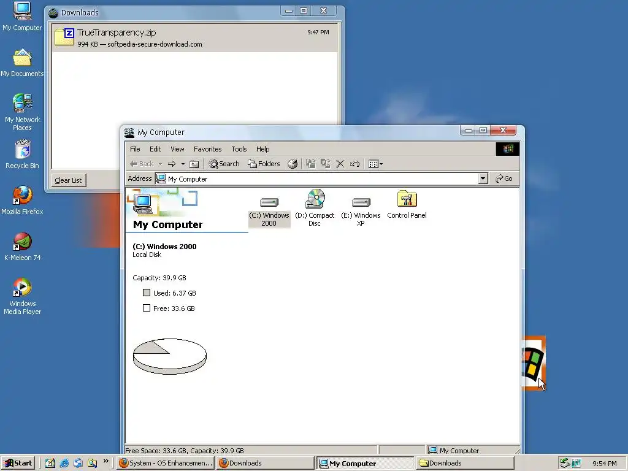Image resolution: width=628 pixels, height=471 pixels.
Task: Click My Computer taskbar button
Action: pos(365,464)
